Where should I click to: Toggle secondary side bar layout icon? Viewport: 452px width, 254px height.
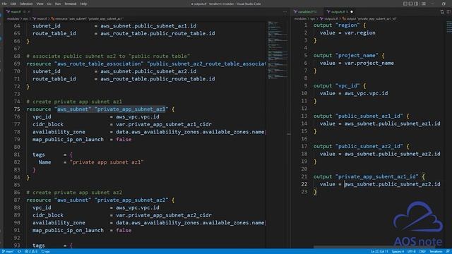click(416, 4)
